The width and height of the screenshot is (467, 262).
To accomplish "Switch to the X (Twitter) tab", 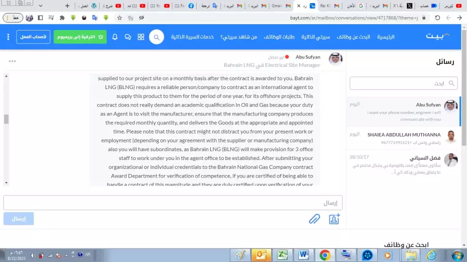I will [402, 6].
